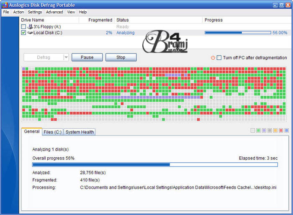The width and height of the screenshot is (293, 215).
Task: Switch to the System Health tab
Action: tap(80, 132)
